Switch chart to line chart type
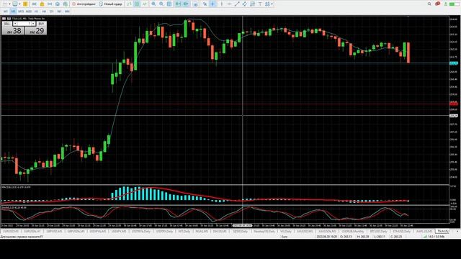Image resolution: width=461 pixels, height=259 pixels. [145, 4]
